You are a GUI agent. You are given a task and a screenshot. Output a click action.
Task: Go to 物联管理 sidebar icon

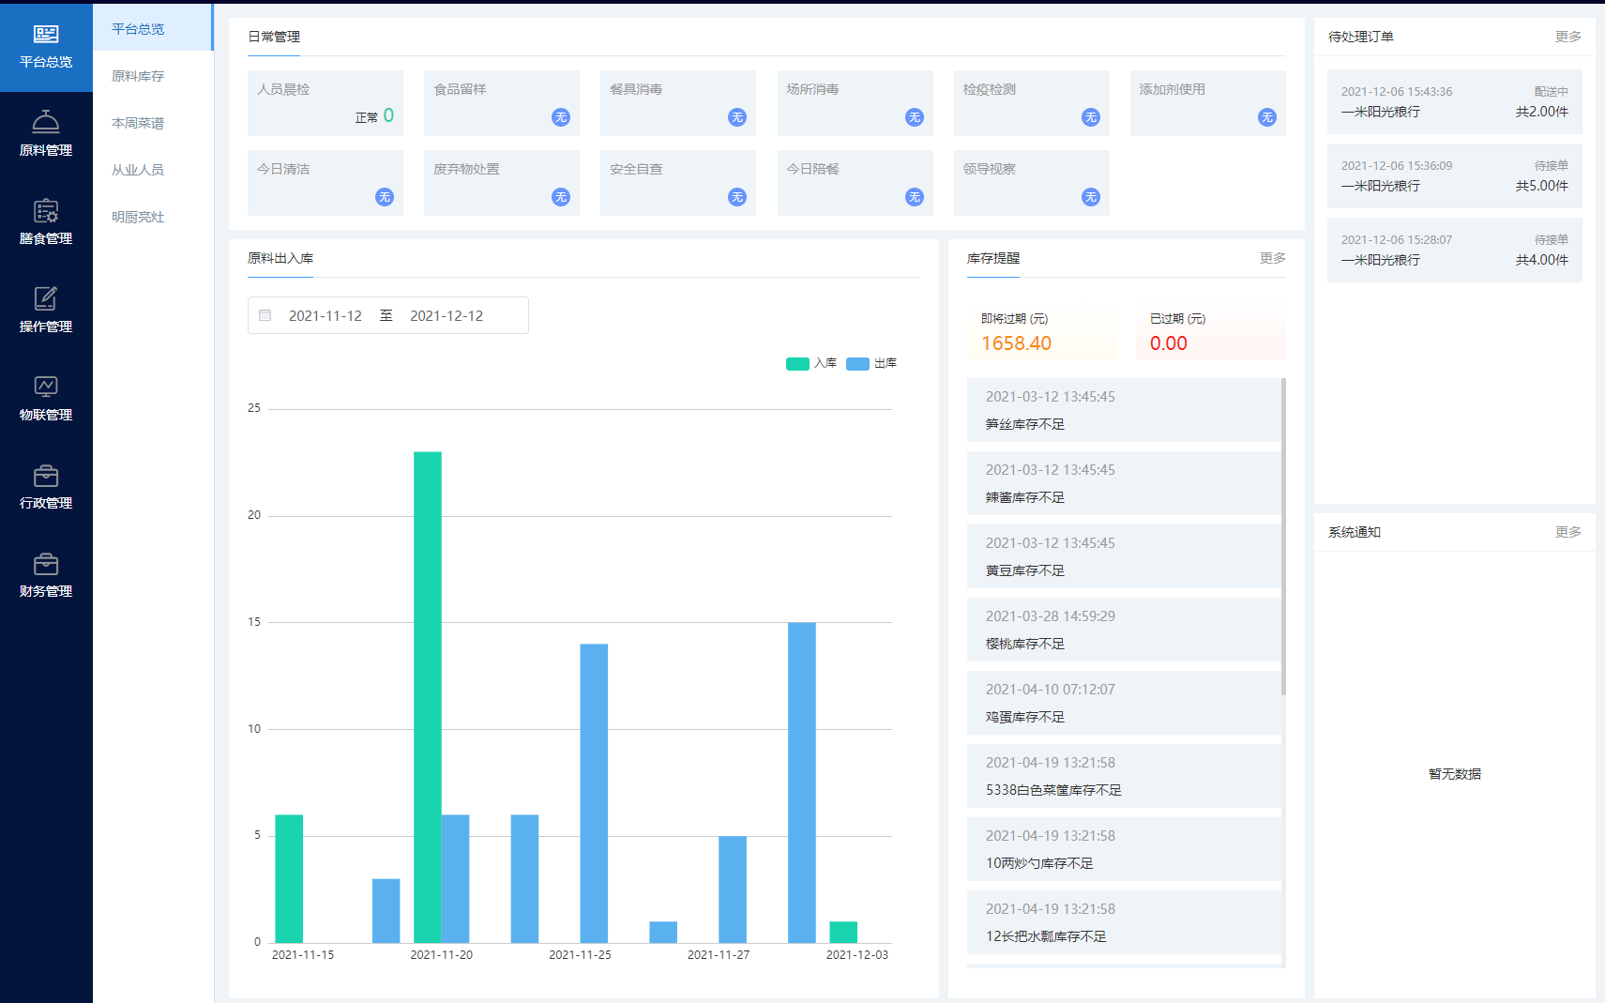pos(46,388)
